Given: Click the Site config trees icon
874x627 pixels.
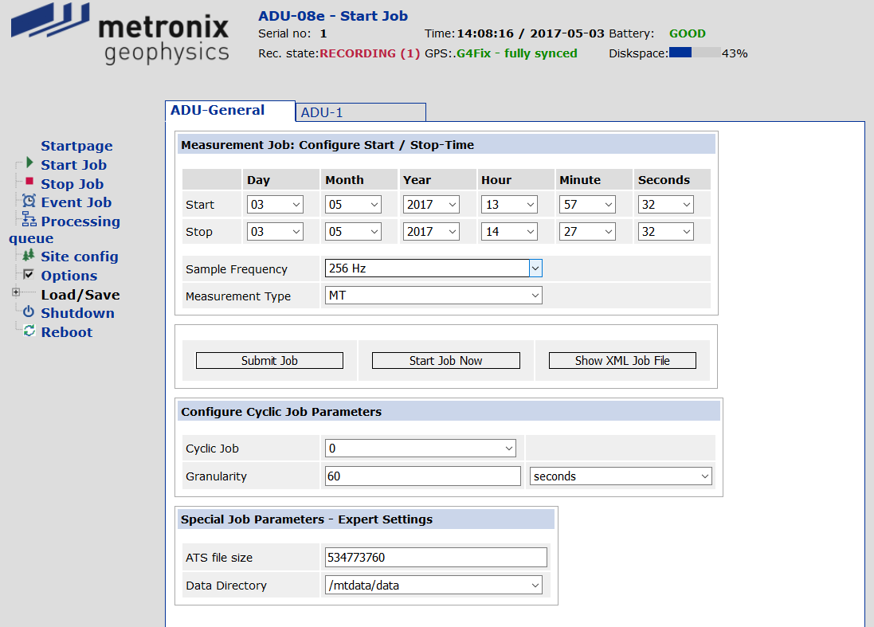Looking at the screenshot, I should (x=29, y=255).
